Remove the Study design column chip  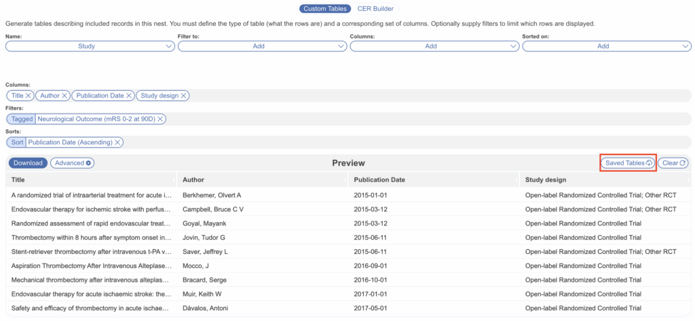184,95
